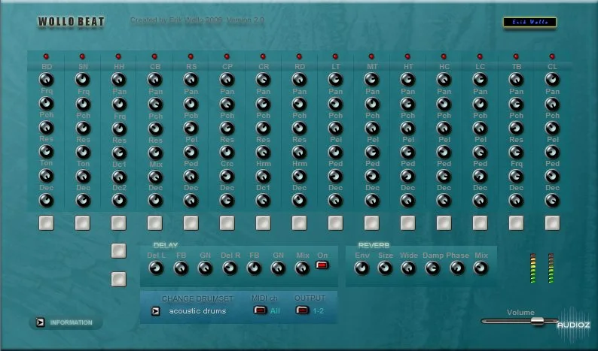Image resolution: width=598 pixels, height=351 pixels.
Task: Click knob beneath the Dc2 label in HH column
Action: point(119,200)
